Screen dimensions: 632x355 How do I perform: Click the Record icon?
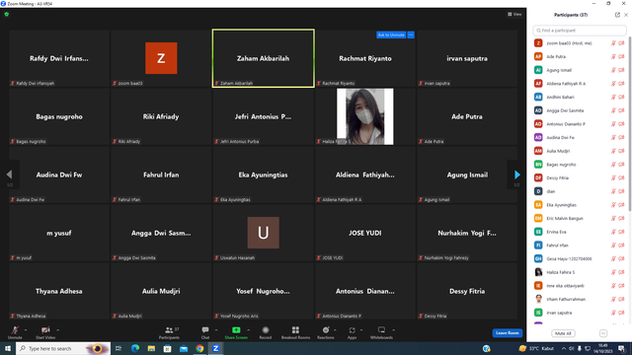pos(266,330)
